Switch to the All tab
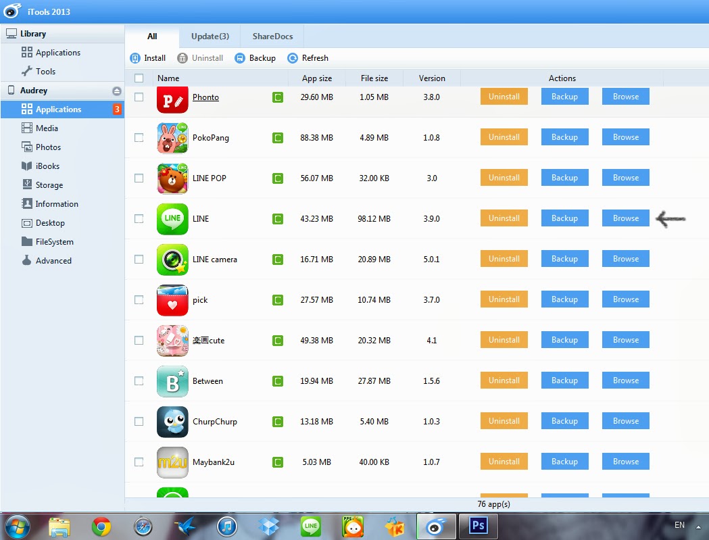 pos(152,36)
